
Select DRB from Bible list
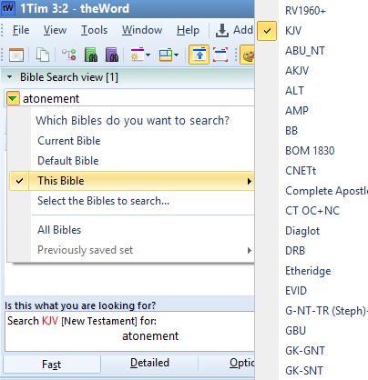(x=295, y=251)
